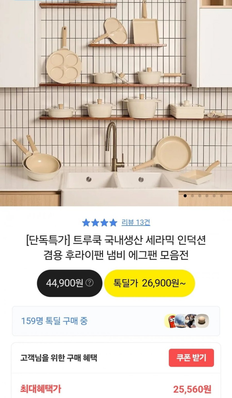Image resolution: width=232 pixels, height=398 pixels.
Task: Jump to the second carousel image dot
Action: click(192, 196)
